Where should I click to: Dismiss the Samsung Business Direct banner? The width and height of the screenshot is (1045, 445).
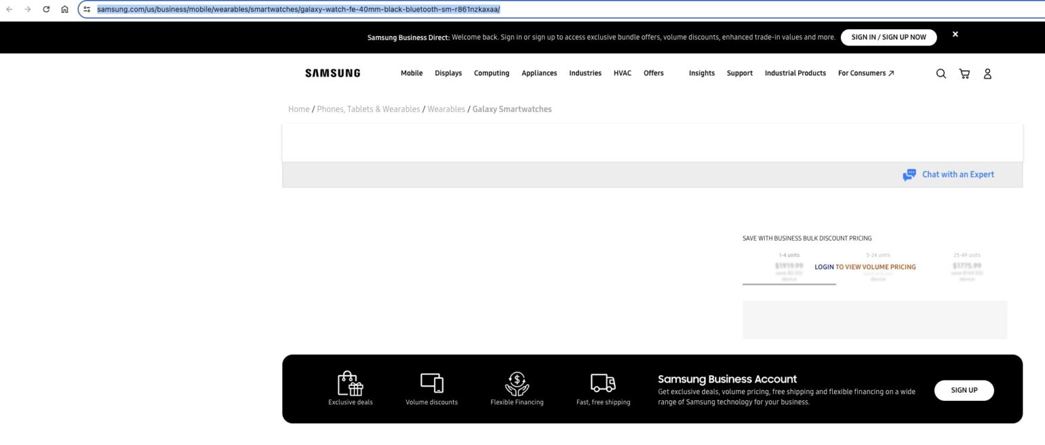955,33
